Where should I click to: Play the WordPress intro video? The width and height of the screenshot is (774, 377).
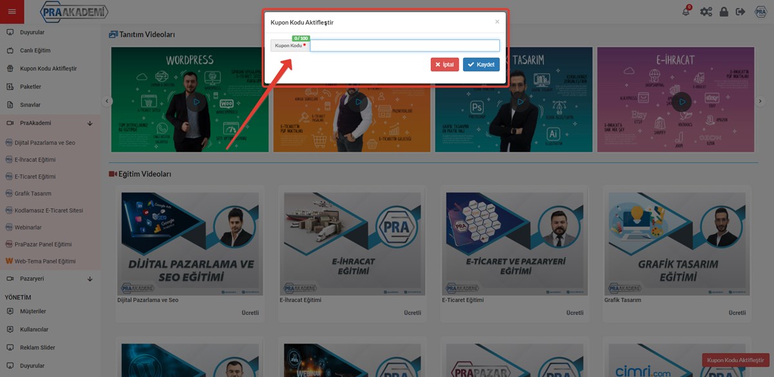pyautogui.click(x=196, y=102)
